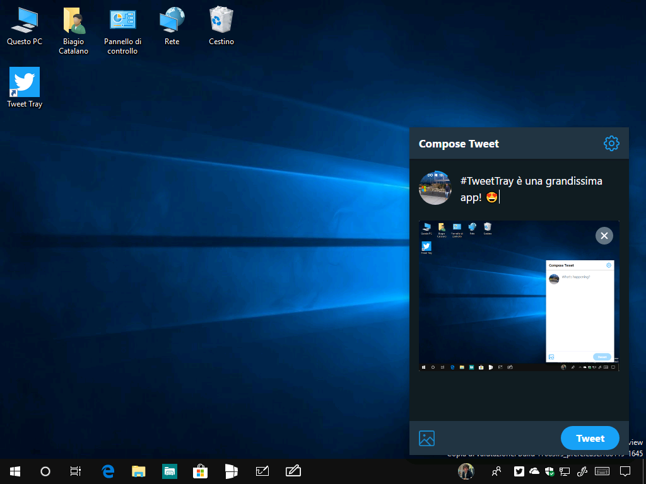The height and width of the screenshot is (484, 646).
Task: Click the Tweet Tray tray icon
Action: click(519, 471)
